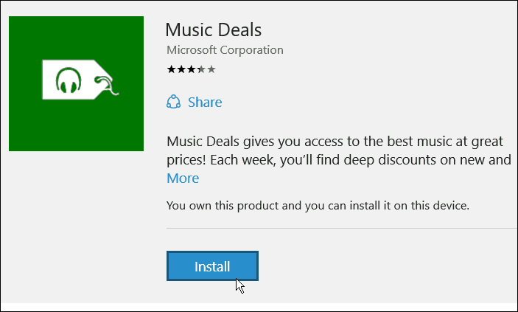This screenshot has height=312, width=518.
Task: Select the second star in the rating
Action: 181,69
